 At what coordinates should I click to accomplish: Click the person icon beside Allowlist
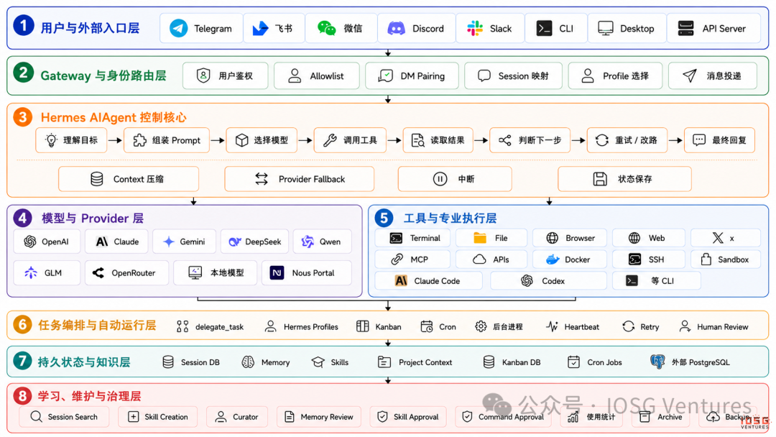[x=295, y=75]
